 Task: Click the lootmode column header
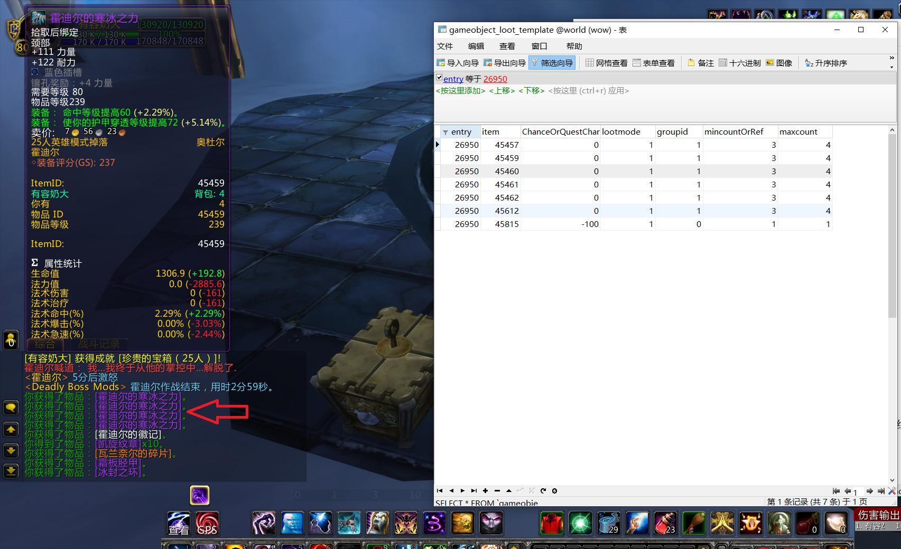627,132
